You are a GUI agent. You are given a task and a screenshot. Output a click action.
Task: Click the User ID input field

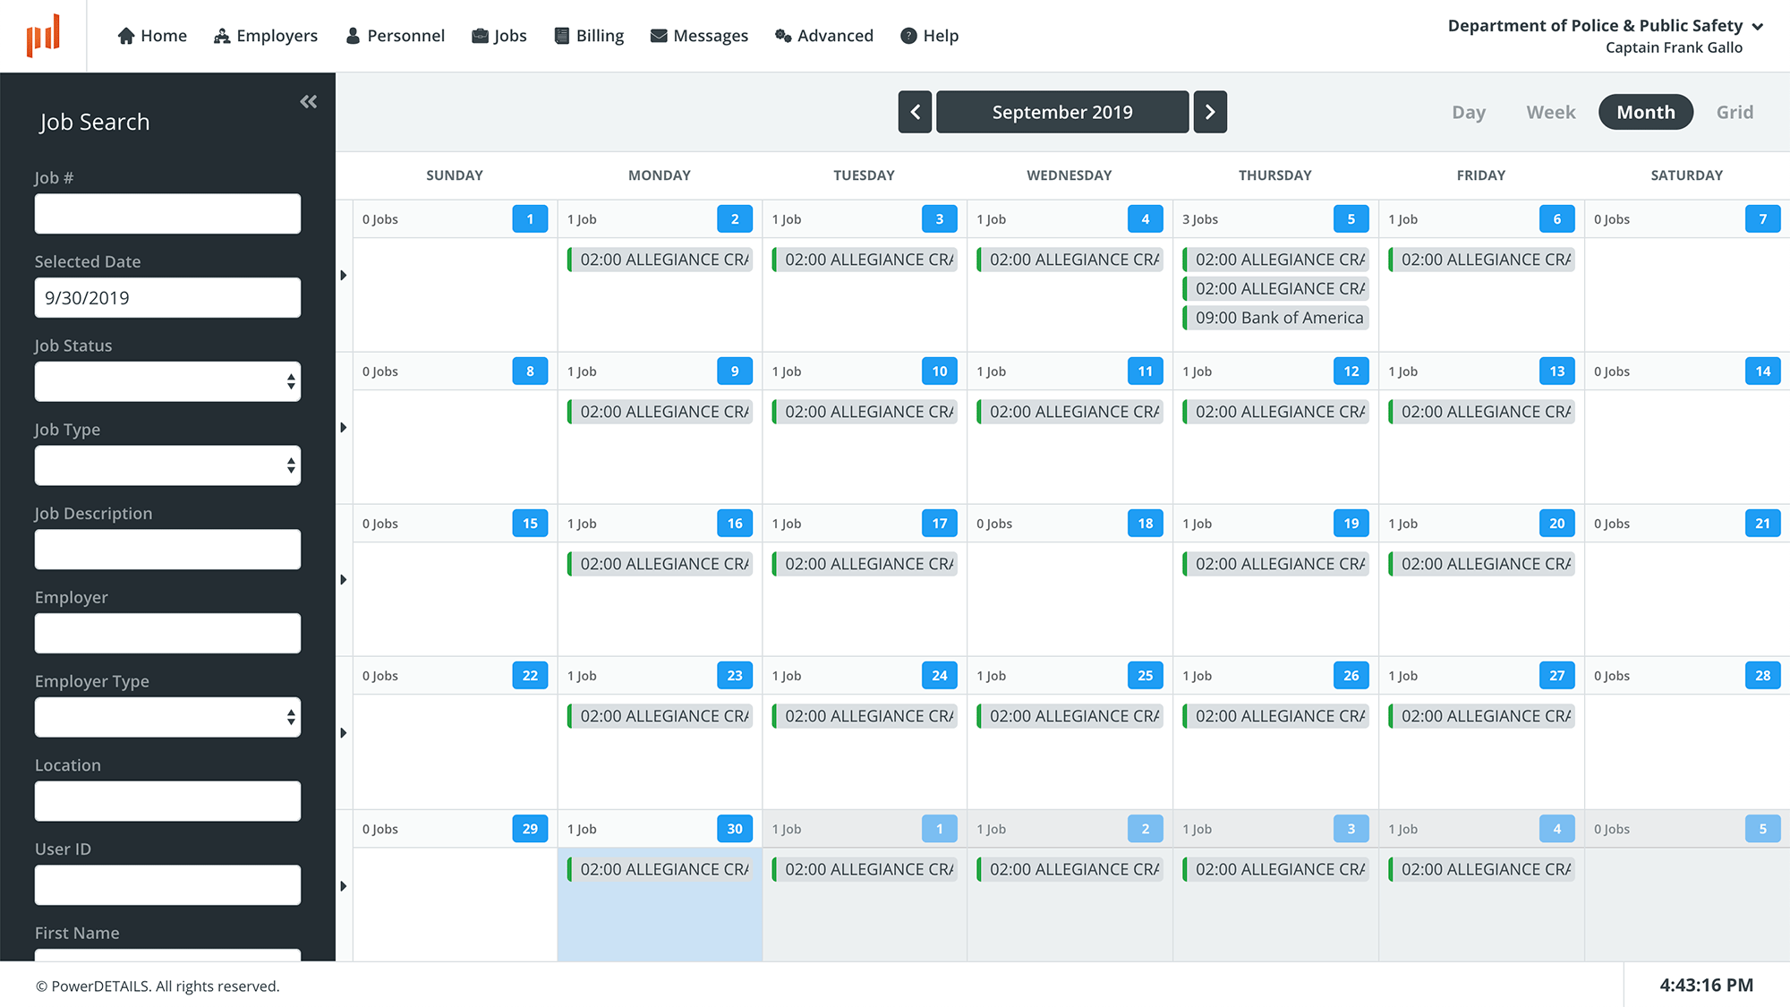tap(167, 885)
